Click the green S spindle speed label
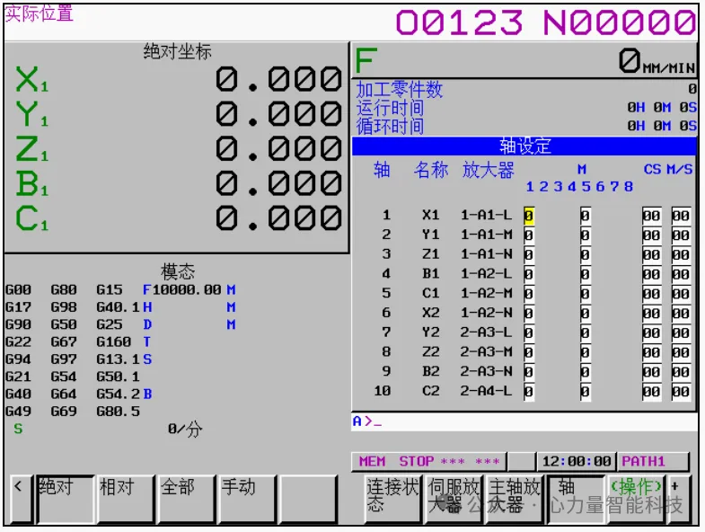Viewport: 705px width, 532px height. (18, 429)
